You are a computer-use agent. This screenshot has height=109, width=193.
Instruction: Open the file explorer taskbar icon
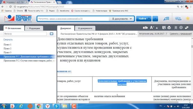click(65, 106)
